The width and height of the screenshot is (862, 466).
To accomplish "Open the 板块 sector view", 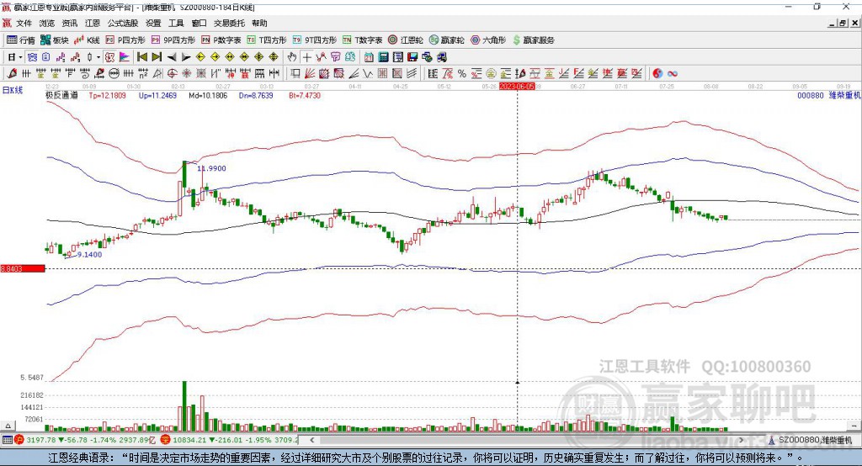I will point(54,40).
